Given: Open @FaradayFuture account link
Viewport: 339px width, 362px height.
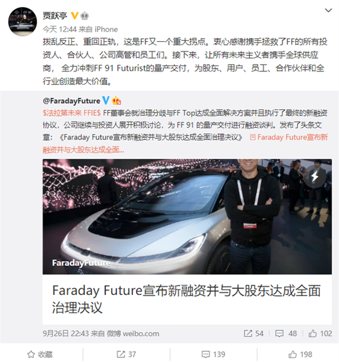Looking at the screenshot, I should [71, 101].
